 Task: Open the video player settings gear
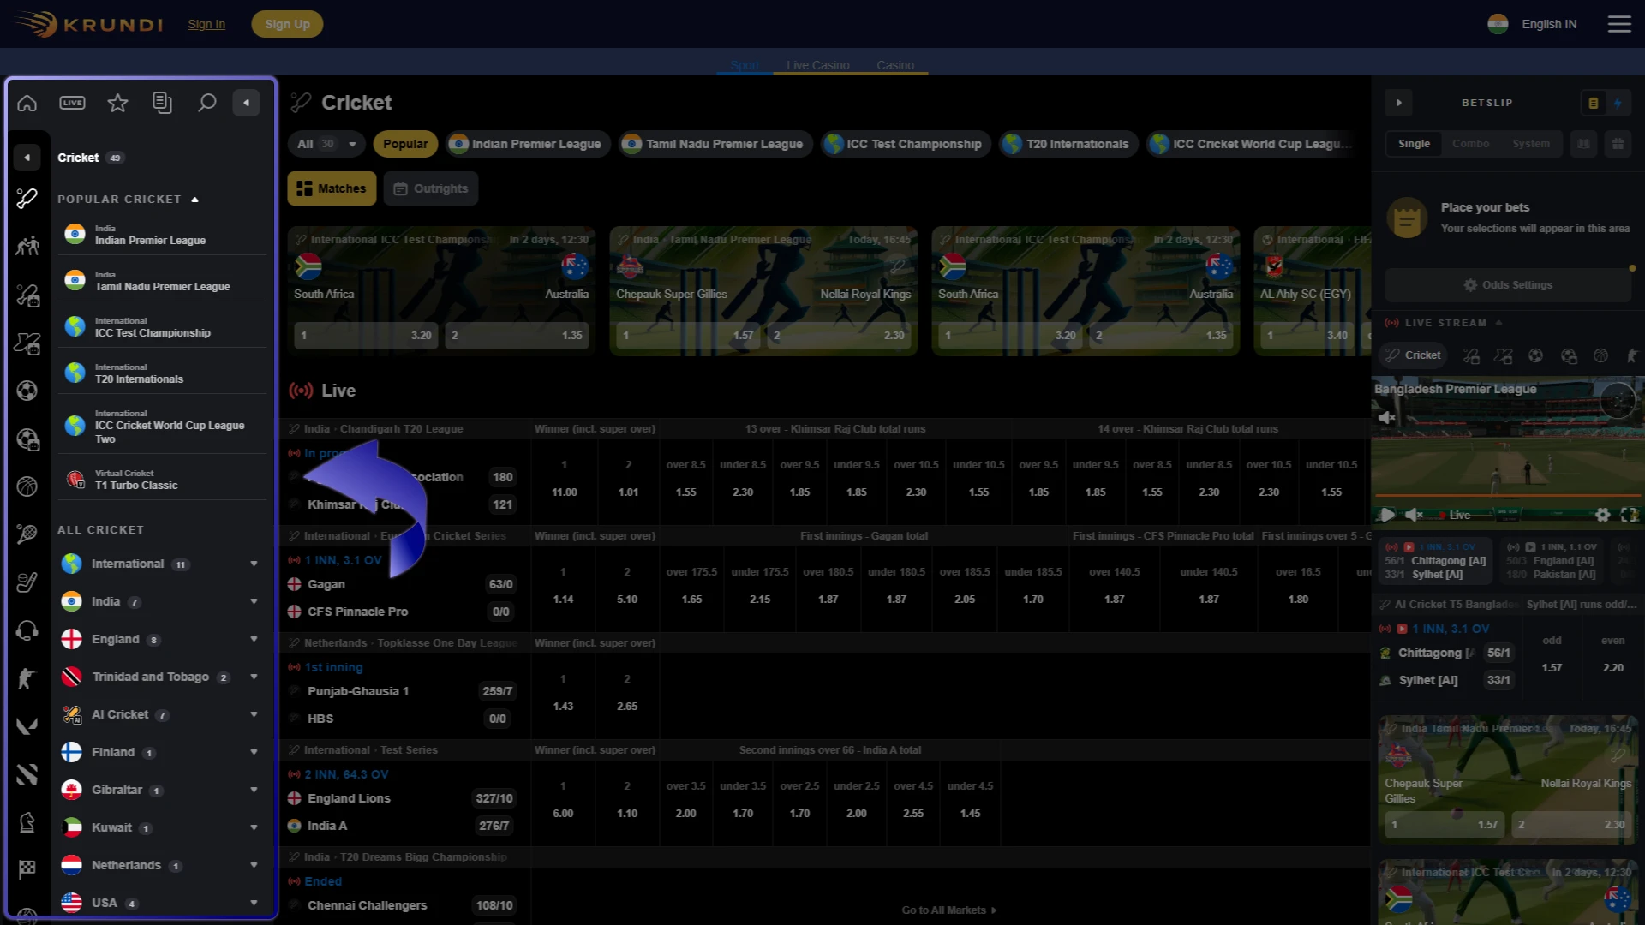[x=1604, y=515]
